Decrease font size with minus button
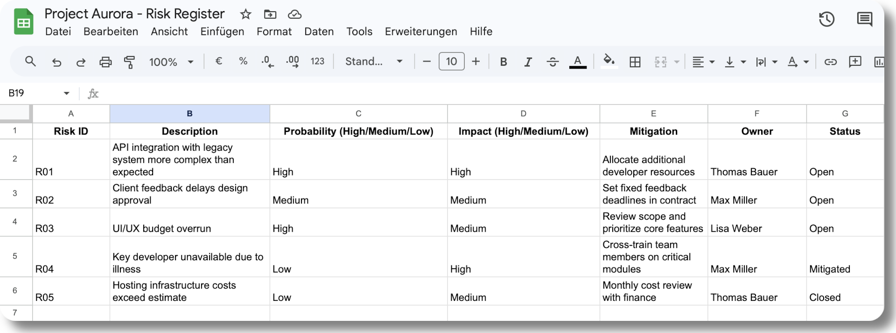This screenshot has width=896, height=333. tap(427, 61)
